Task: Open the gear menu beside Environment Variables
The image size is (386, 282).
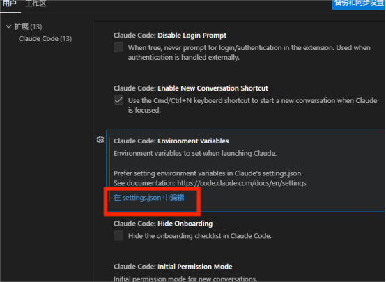Action: pos(100,140)
